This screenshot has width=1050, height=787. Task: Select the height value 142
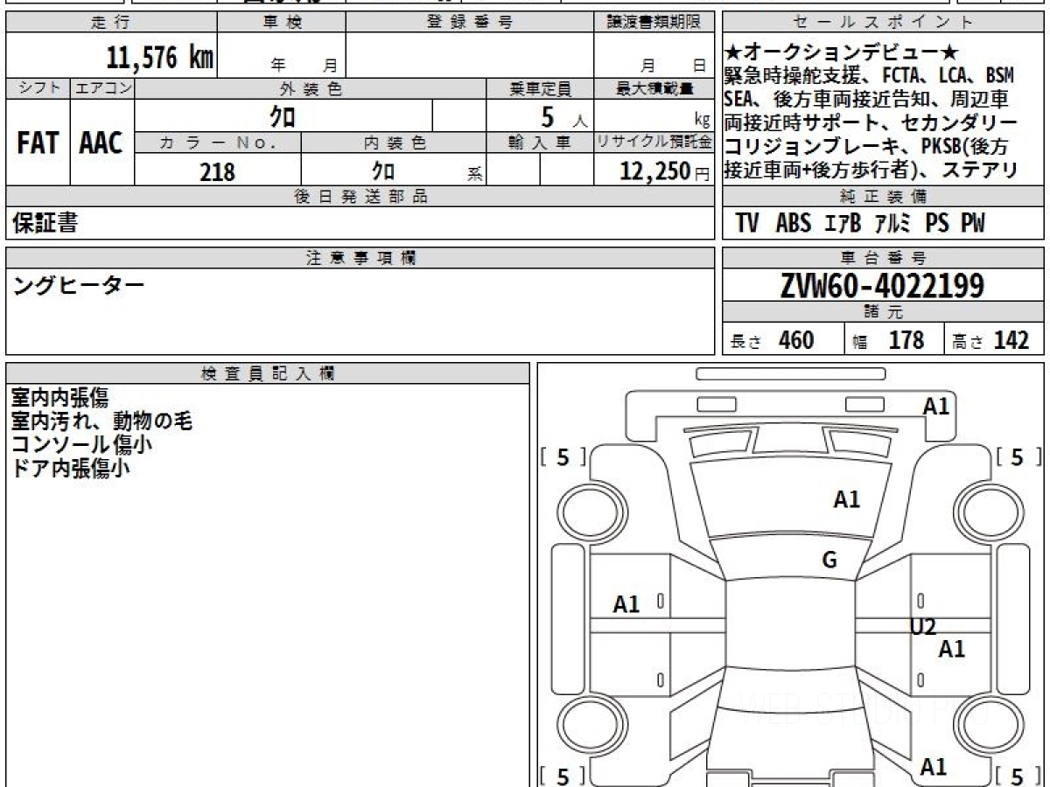[x=1011, y=340]
